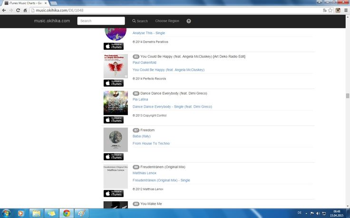Click the text © 2012 Matthias Lenox
This screenshot has width=350, height=218.
(x=148, y=189)
